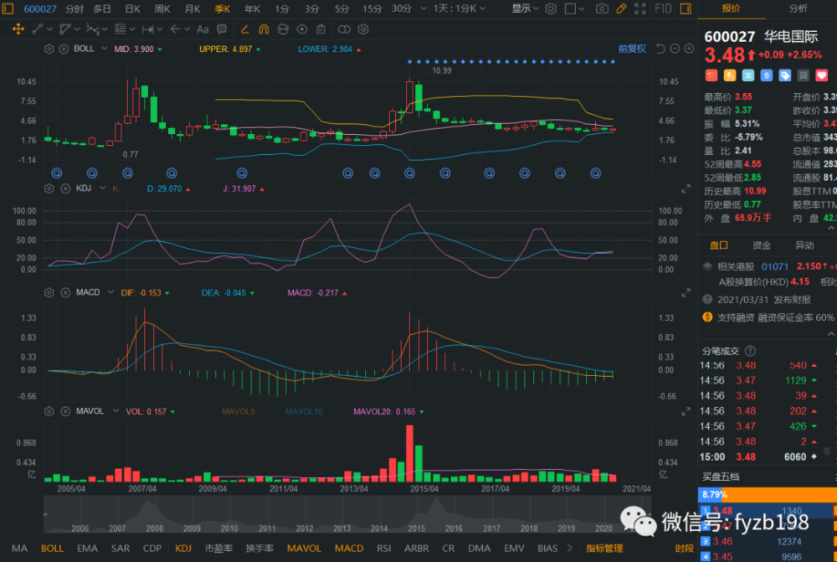Switch to 周K weekly chart
The image size is (837, 562).
tap(162, 8)
